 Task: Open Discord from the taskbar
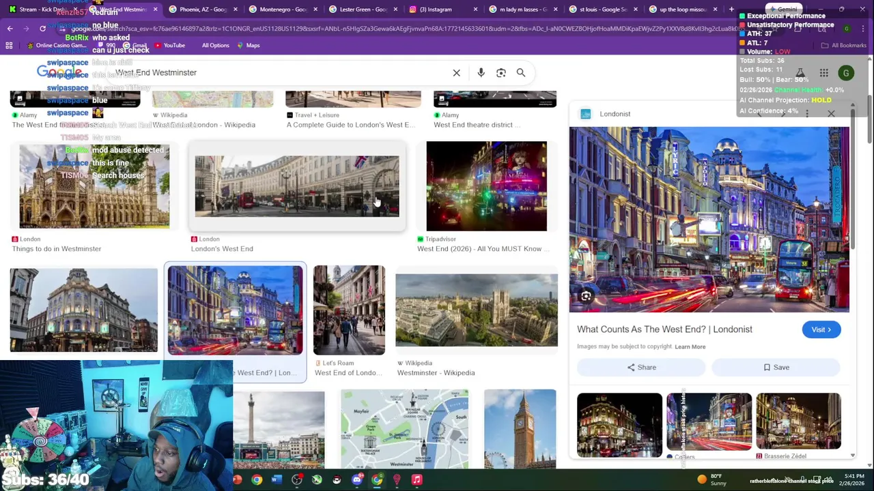click(x=356, y=480)
